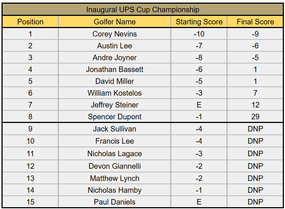
Task: Click the Corey Nevins name cell
Action: [x=114, y=34]
